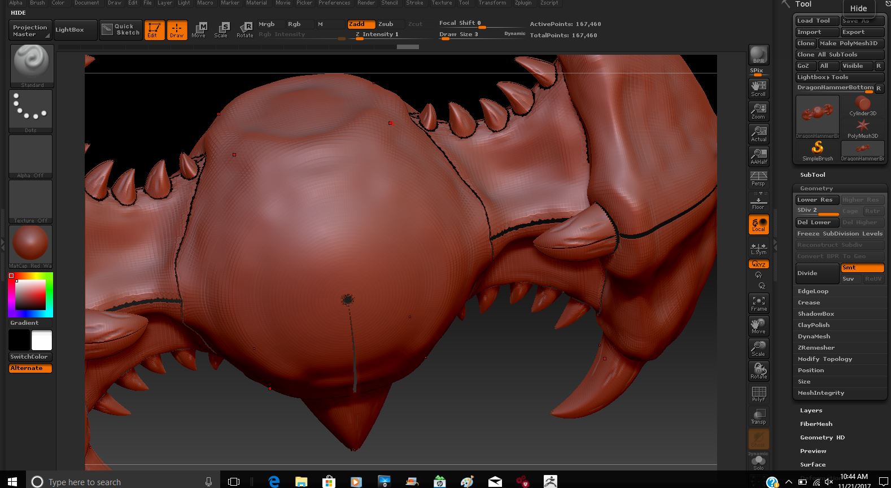Viewport: 891px width, 488px height.
Task: Select the white main color swatch
Action: pyautogui.click(x=42, y=341)
